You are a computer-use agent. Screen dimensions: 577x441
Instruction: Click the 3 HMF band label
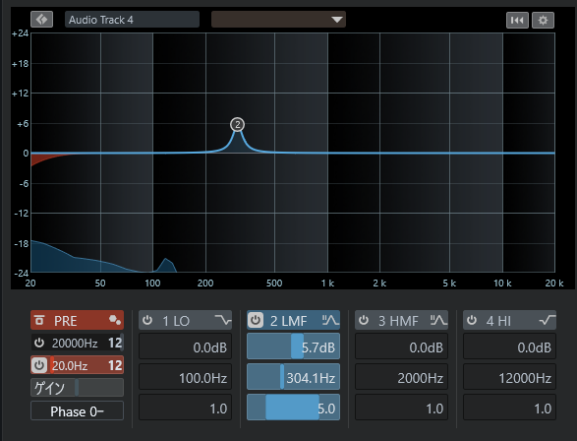(x=398, y=321)
